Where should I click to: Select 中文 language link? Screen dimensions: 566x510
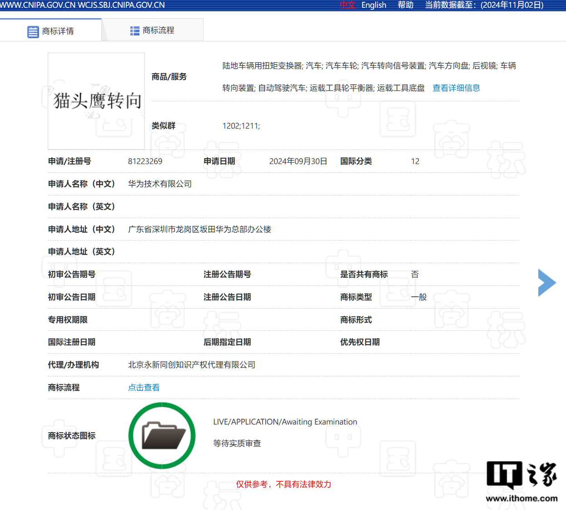[x=348, y=5]
